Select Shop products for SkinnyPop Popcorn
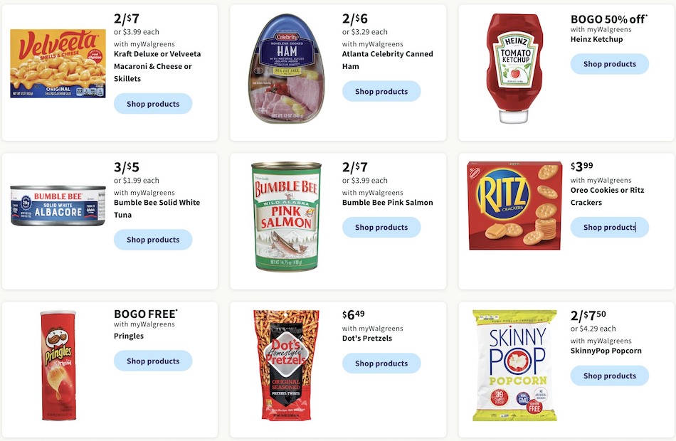Viewport: 676px width, 441px height. click(610, 376)
